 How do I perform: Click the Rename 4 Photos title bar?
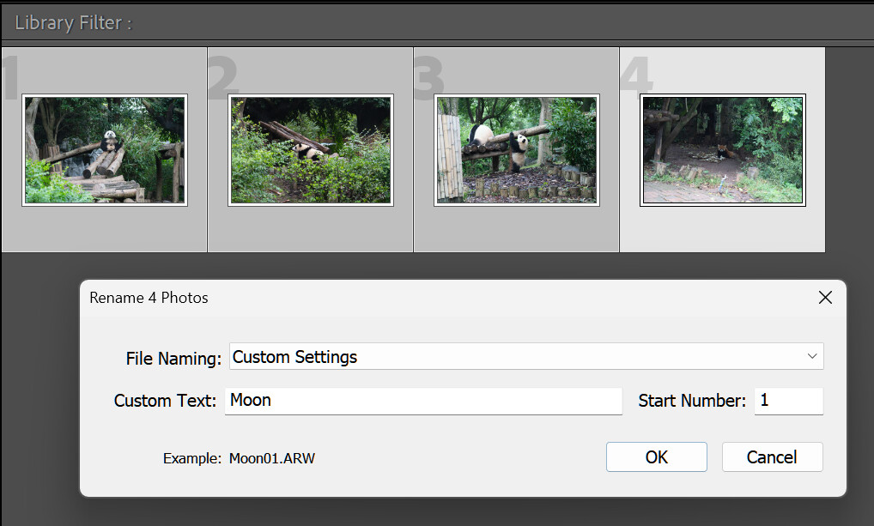point(429,298)
